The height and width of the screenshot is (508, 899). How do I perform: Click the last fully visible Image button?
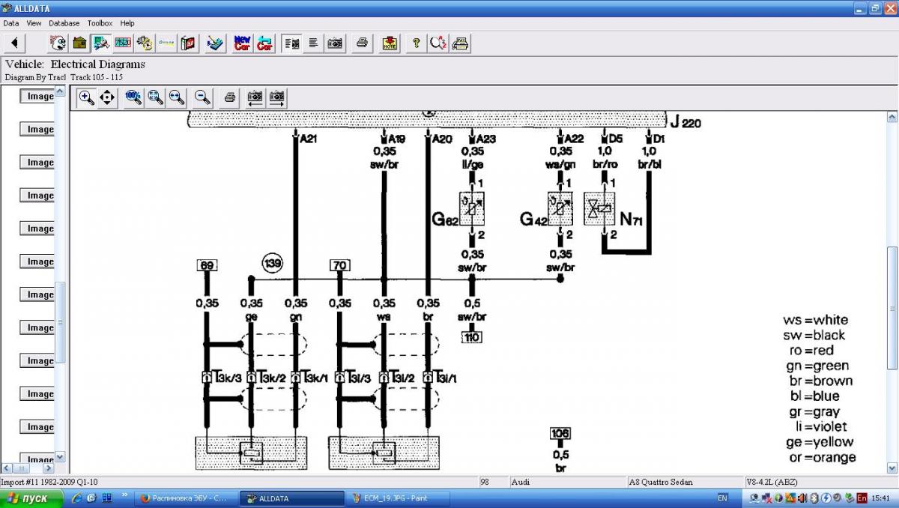click(x=37, y=426)
